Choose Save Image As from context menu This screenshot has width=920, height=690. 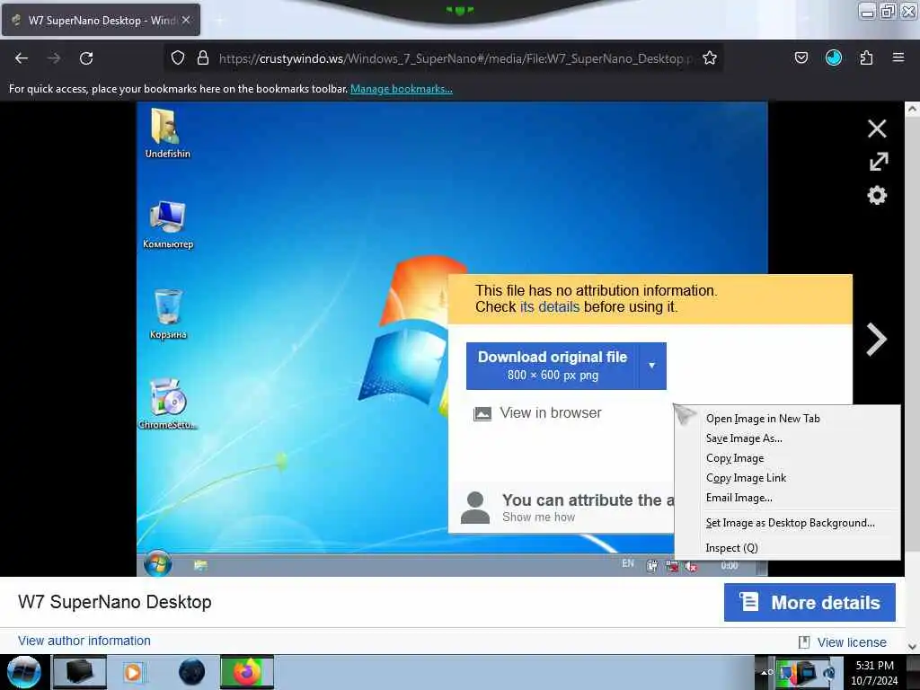pos(787,438)
